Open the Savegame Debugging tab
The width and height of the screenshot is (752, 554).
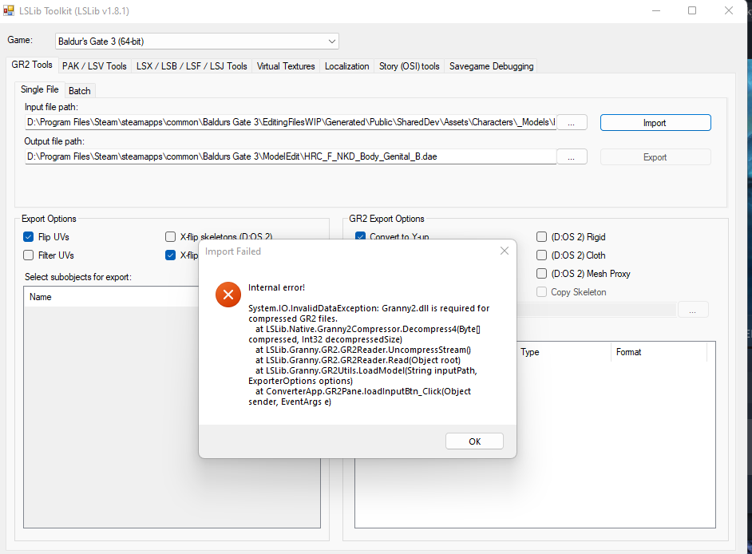(491, 66)
